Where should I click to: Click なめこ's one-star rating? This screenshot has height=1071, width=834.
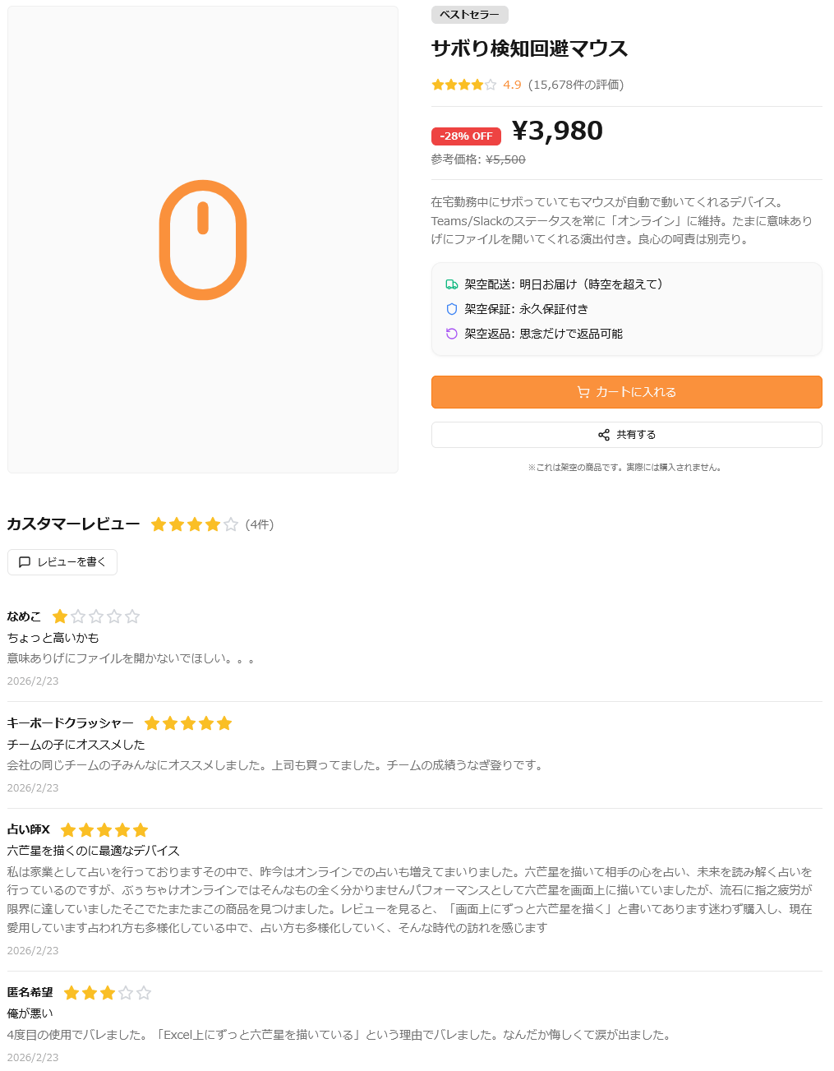tap(96, 616)
